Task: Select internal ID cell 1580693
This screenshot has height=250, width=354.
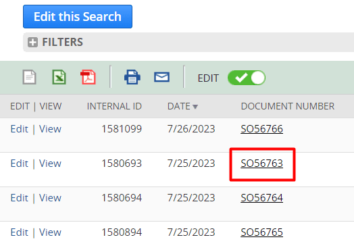Action: pos(122,164)
